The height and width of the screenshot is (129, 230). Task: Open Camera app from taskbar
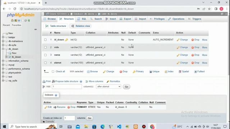pos(69,126)
